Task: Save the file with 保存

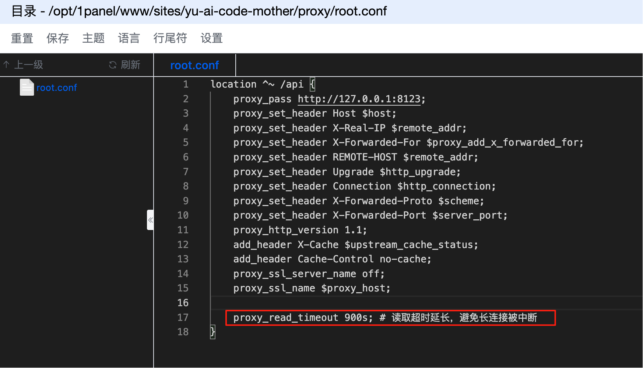Action: (x=57, y=38)
